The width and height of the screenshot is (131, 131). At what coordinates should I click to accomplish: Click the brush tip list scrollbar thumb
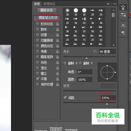(113, 15)
